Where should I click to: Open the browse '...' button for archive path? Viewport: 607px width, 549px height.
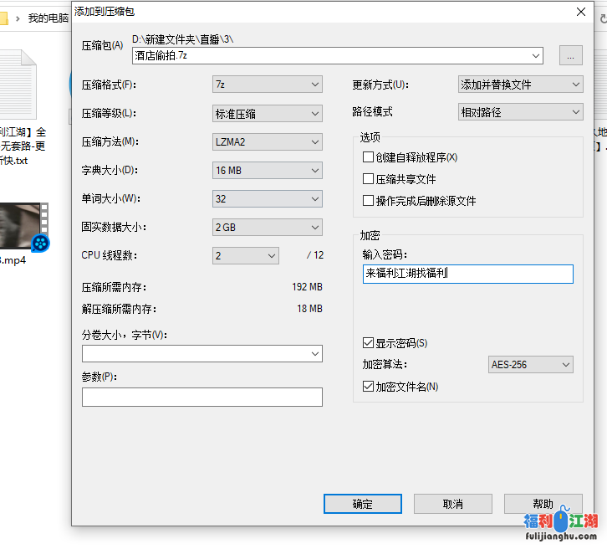[569, 55]
